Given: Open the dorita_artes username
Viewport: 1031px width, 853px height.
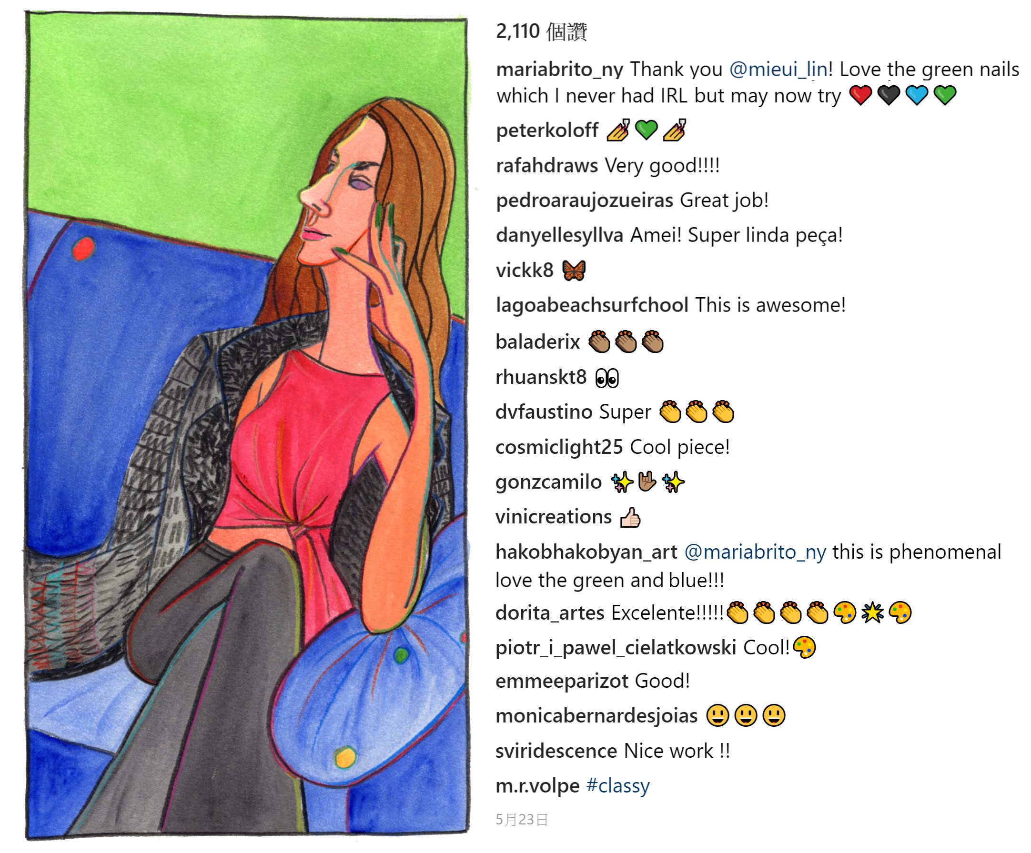Looking at the screenshot, I should coord(550,613).
